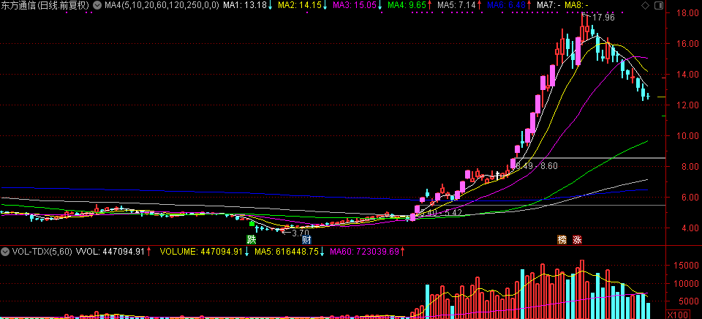Click the 3.70 low price annotation
Image resolution: width=702 pixels, height=319 pixels.
pyautogui.click(x=301, y=233)
